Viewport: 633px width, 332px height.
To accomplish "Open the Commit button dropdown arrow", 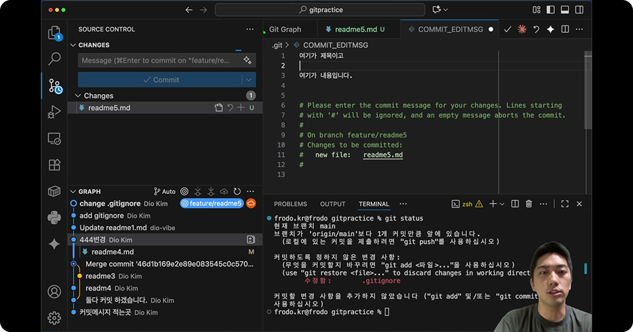I will tap(248, 80).
